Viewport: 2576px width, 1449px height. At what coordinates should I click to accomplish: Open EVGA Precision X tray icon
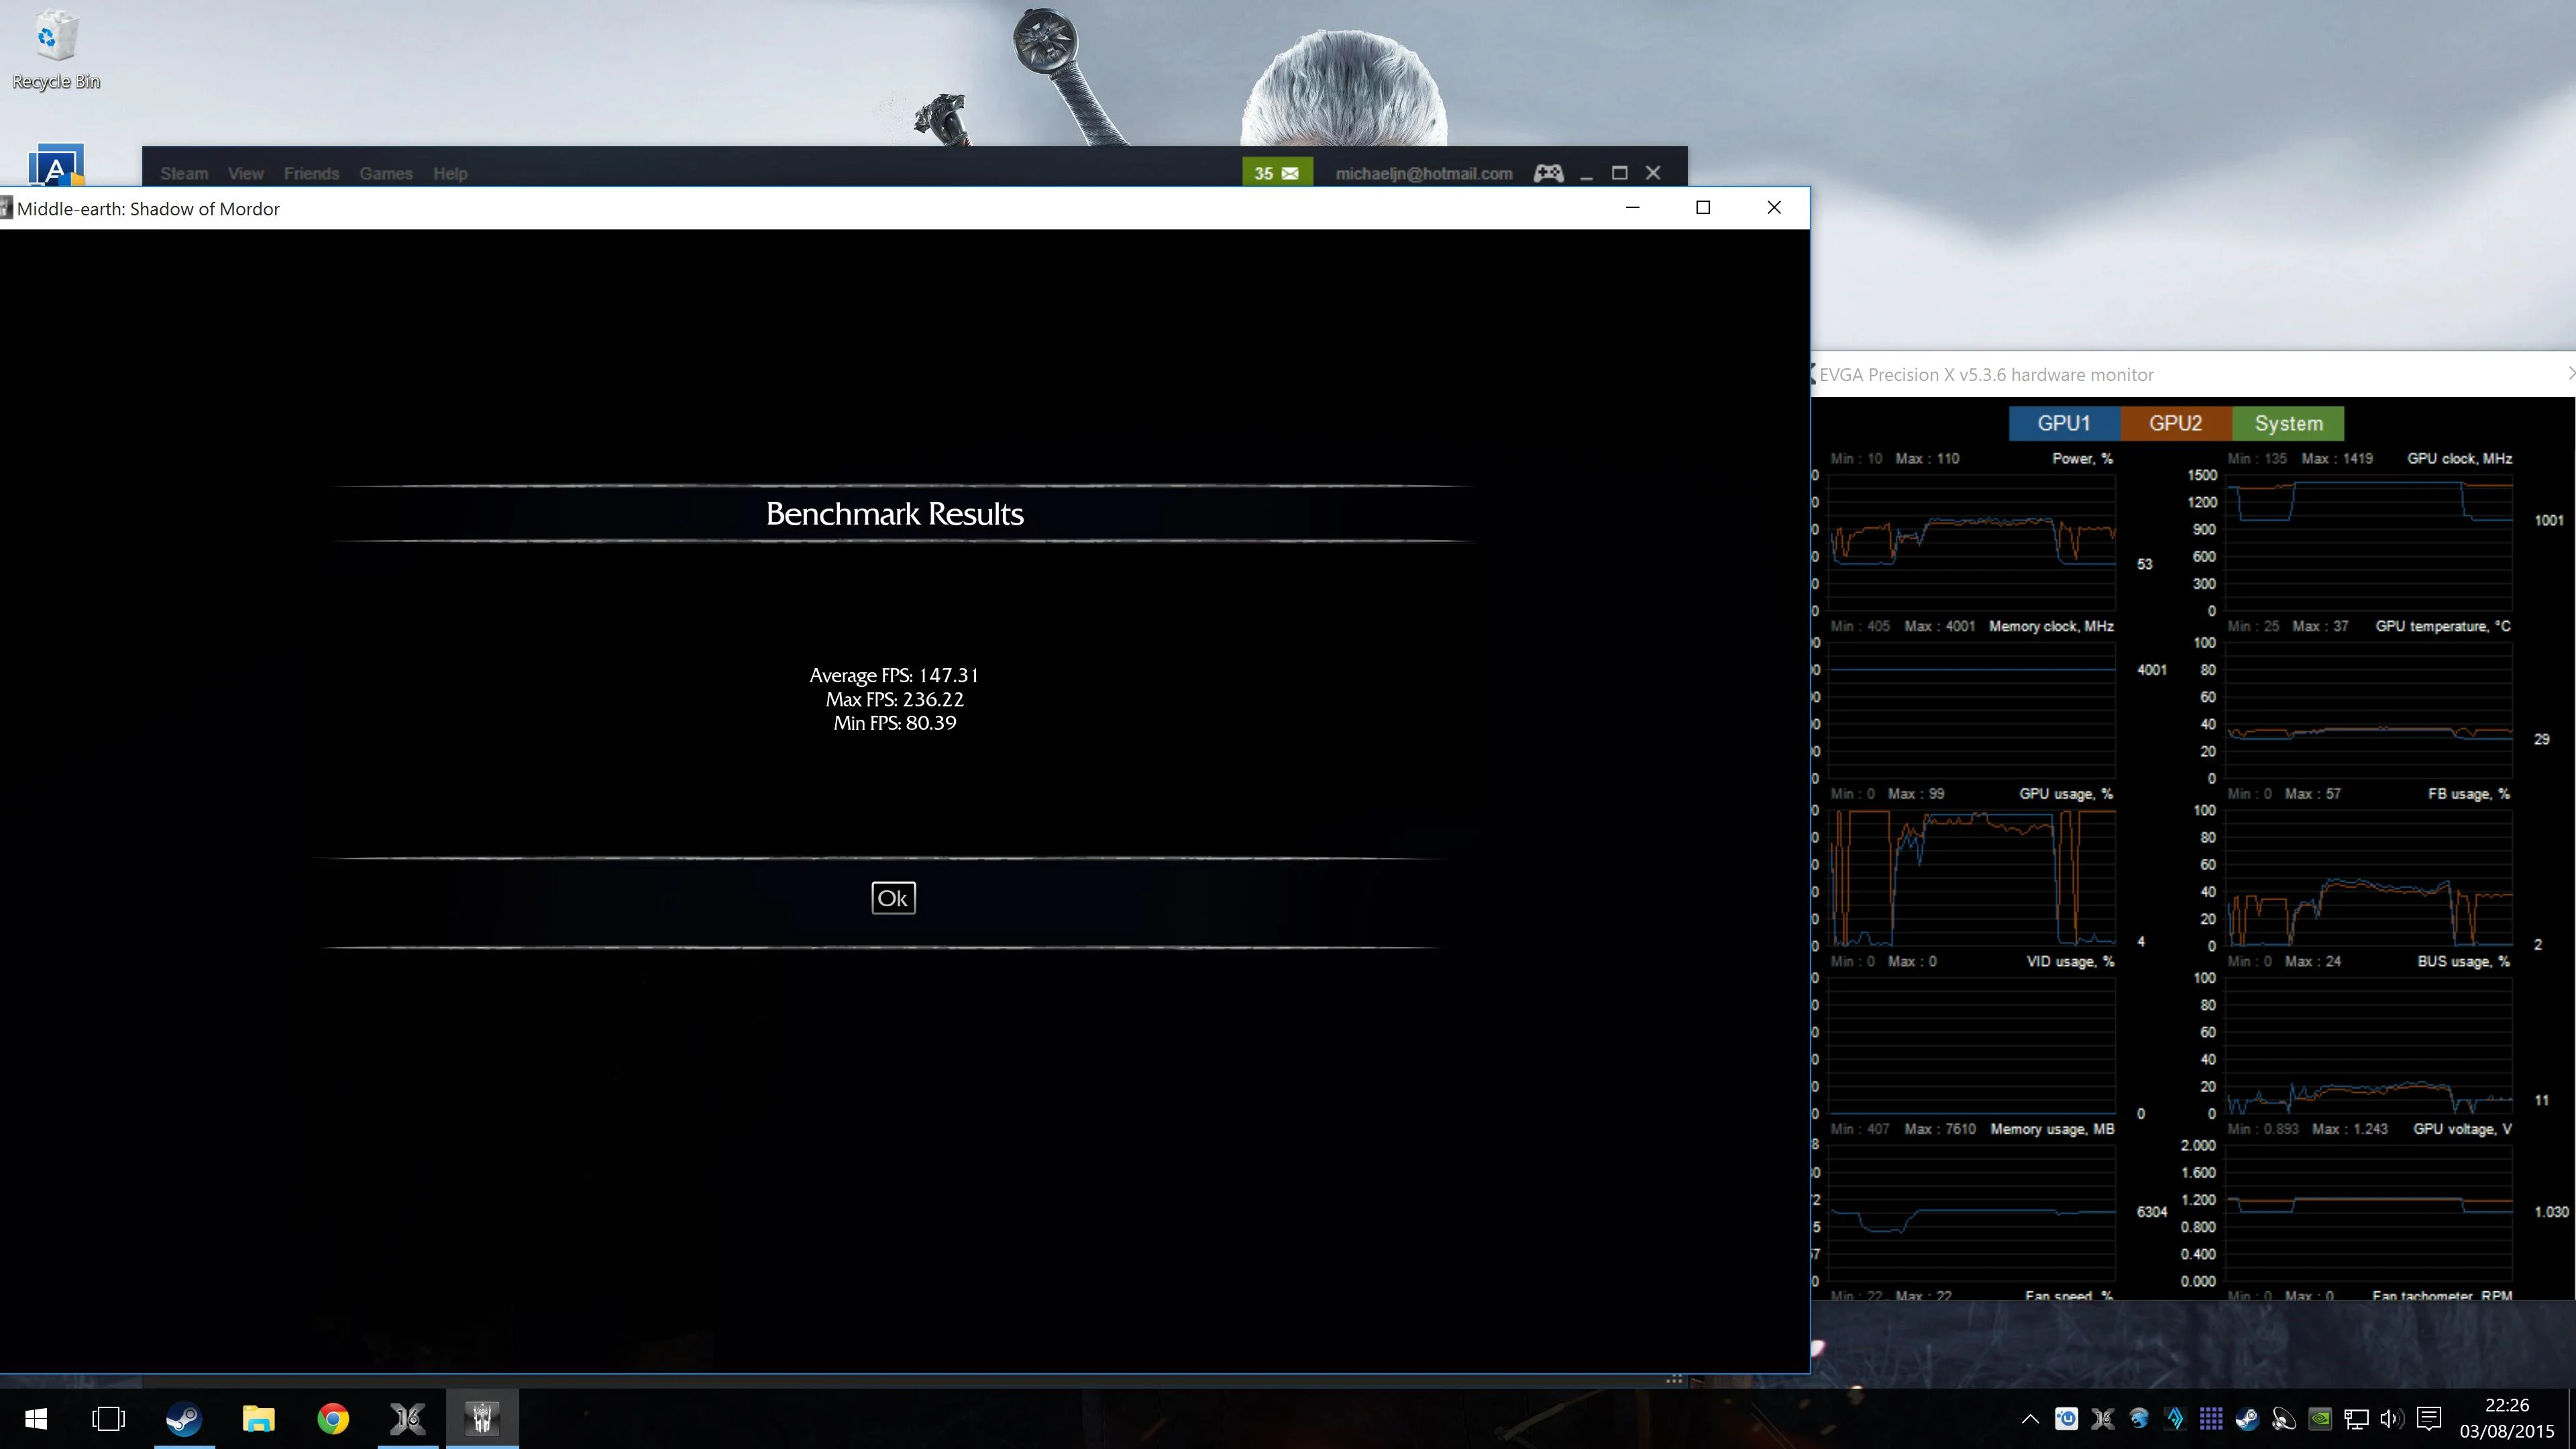[2102, 1418]
